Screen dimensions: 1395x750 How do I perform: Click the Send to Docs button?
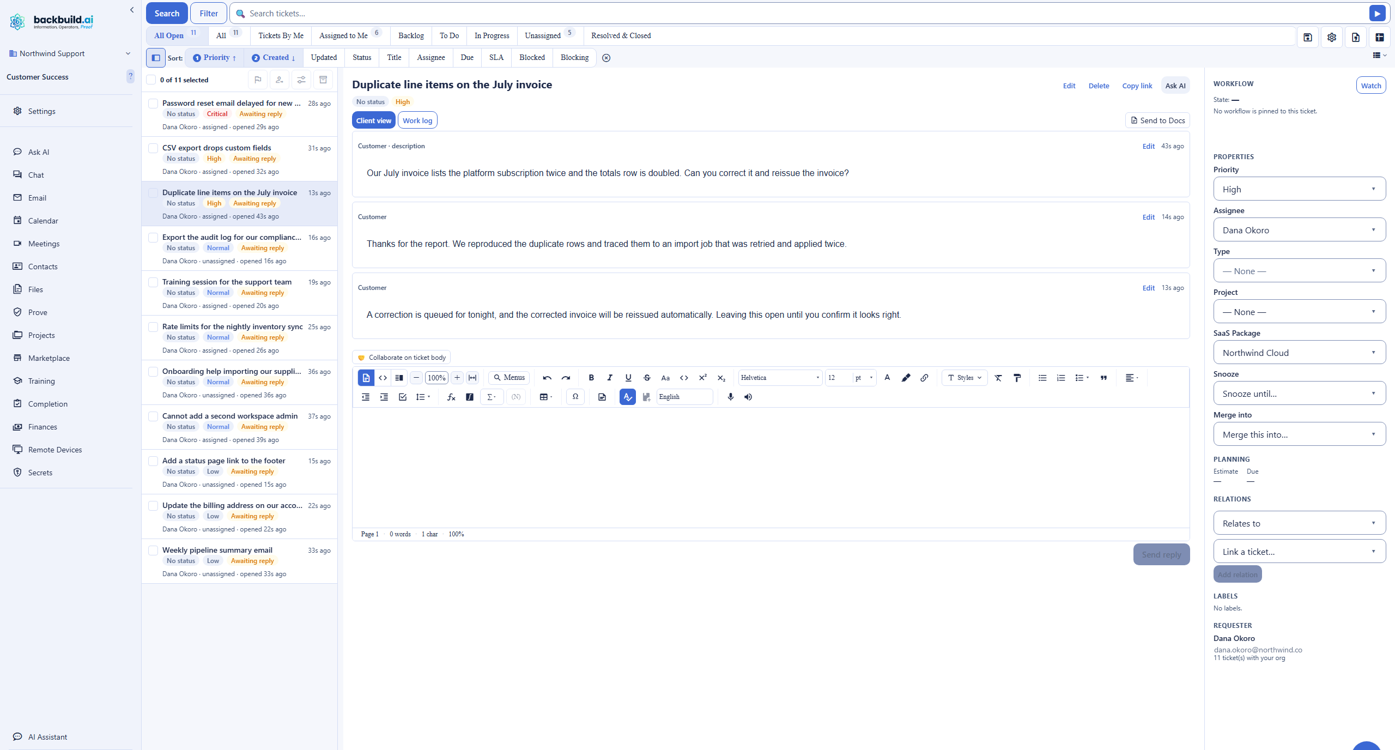(1157, 120)
